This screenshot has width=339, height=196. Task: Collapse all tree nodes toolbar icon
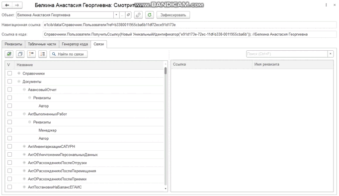click(31, 54)
